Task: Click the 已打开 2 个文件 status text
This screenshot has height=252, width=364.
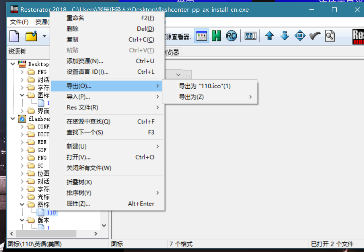Action: 332,244
